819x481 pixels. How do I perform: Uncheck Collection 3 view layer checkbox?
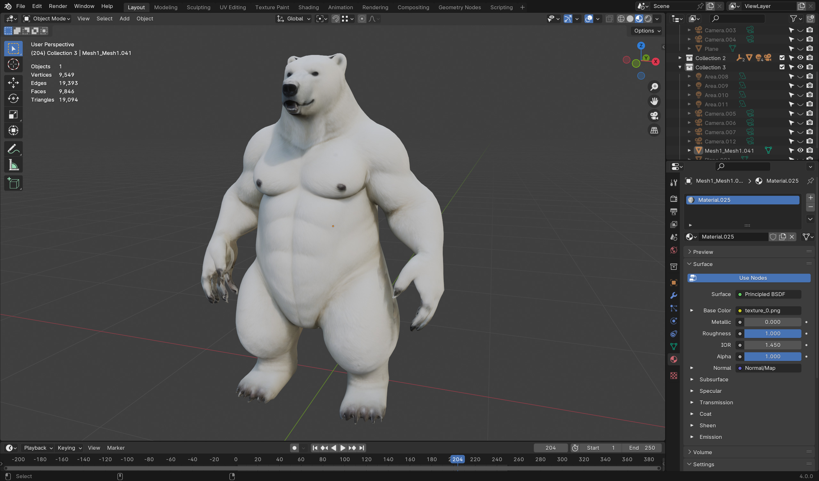point(782,67)
